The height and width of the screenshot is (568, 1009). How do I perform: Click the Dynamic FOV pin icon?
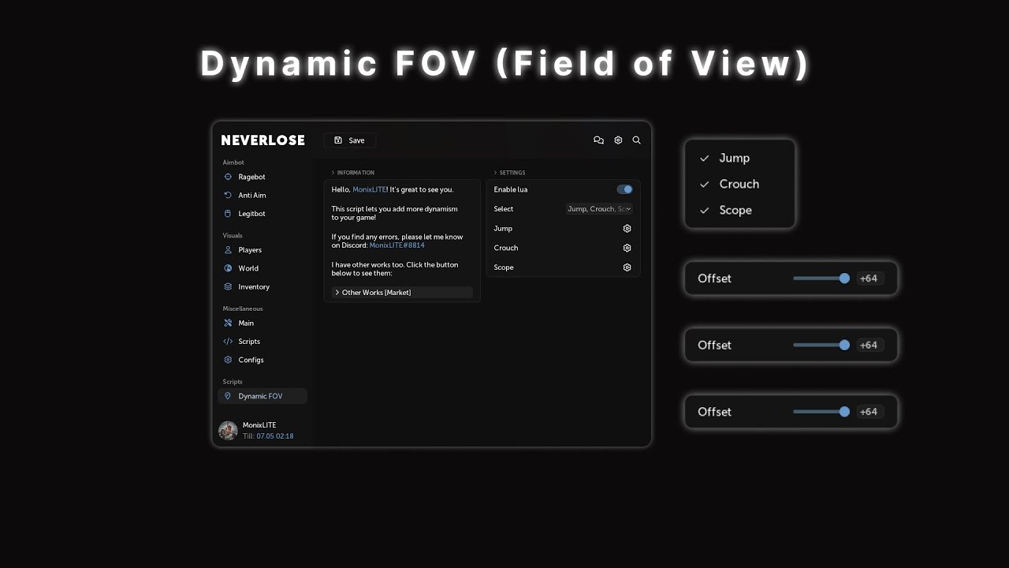click(x=228, y=396)
